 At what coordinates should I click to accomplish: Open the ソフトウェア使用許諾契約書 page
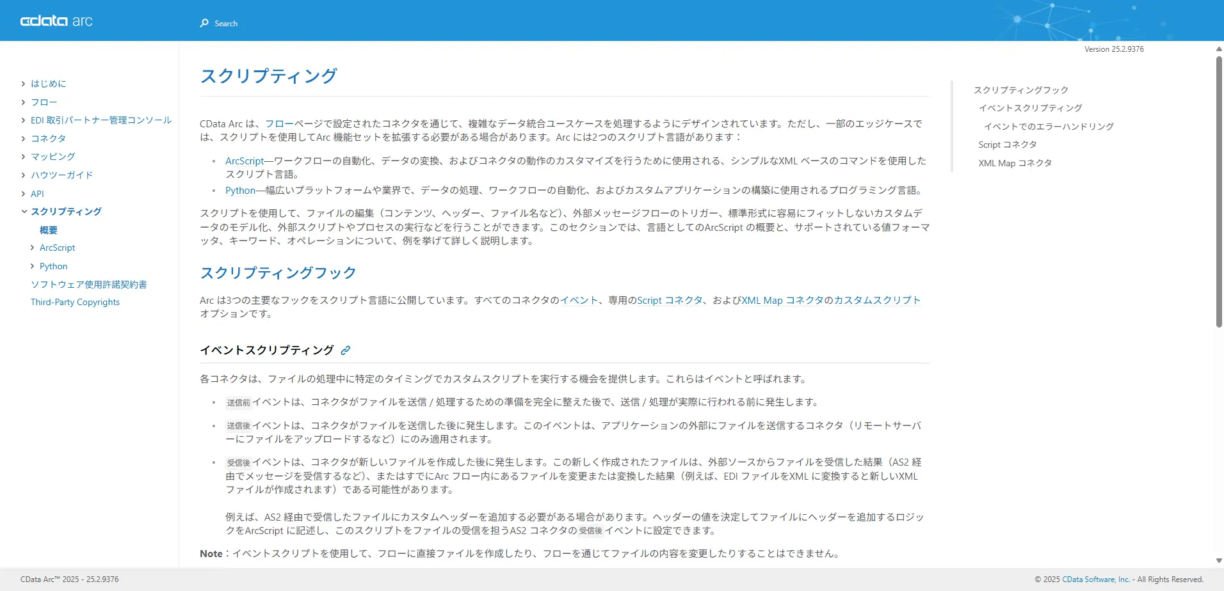(88, 284)
